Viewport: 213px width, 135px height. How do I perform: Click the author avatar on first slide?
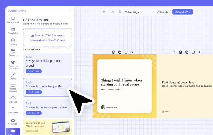(103, 107)
